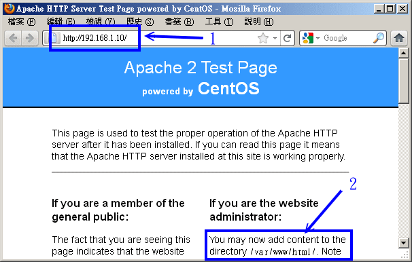The height and width of the screenshot is (262, 412).
Task: Click heading If you are a member of the general public
Action: click(x=118, y=210)
